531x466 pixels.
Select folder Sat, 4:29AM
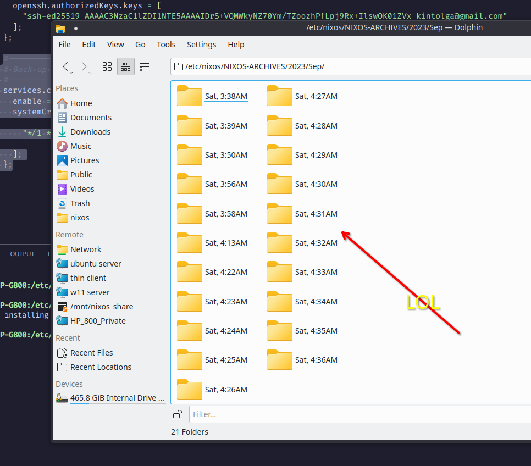[302, 155]
